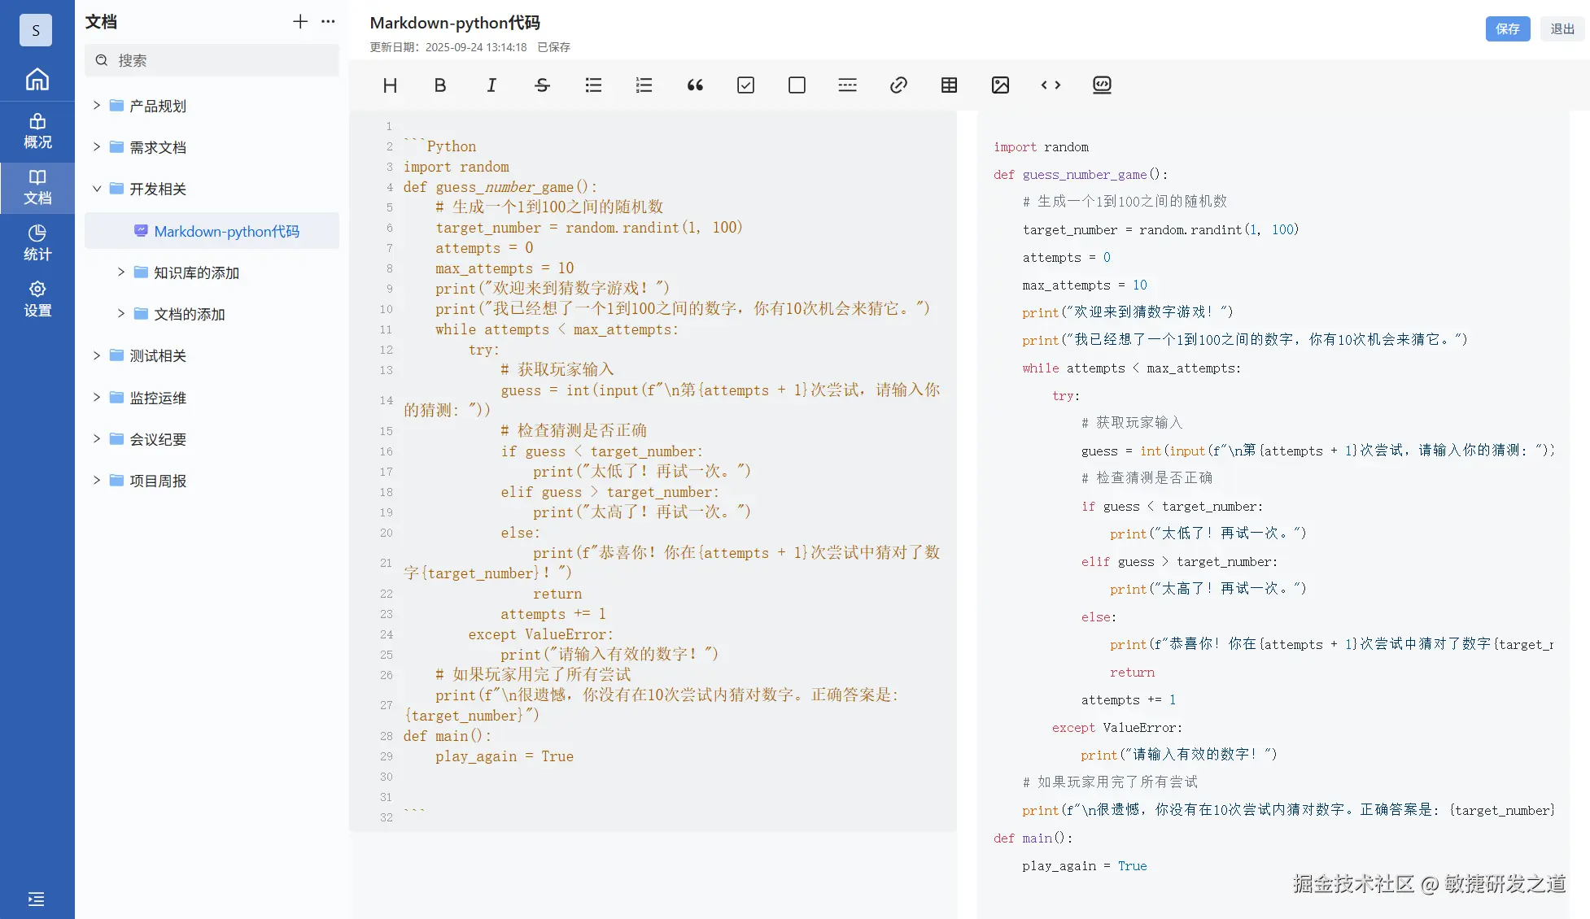The width and height of the screenshot is (1590, 919).
Task: Collapse the 开发相关 folder
Action: [x=97, y=189]
